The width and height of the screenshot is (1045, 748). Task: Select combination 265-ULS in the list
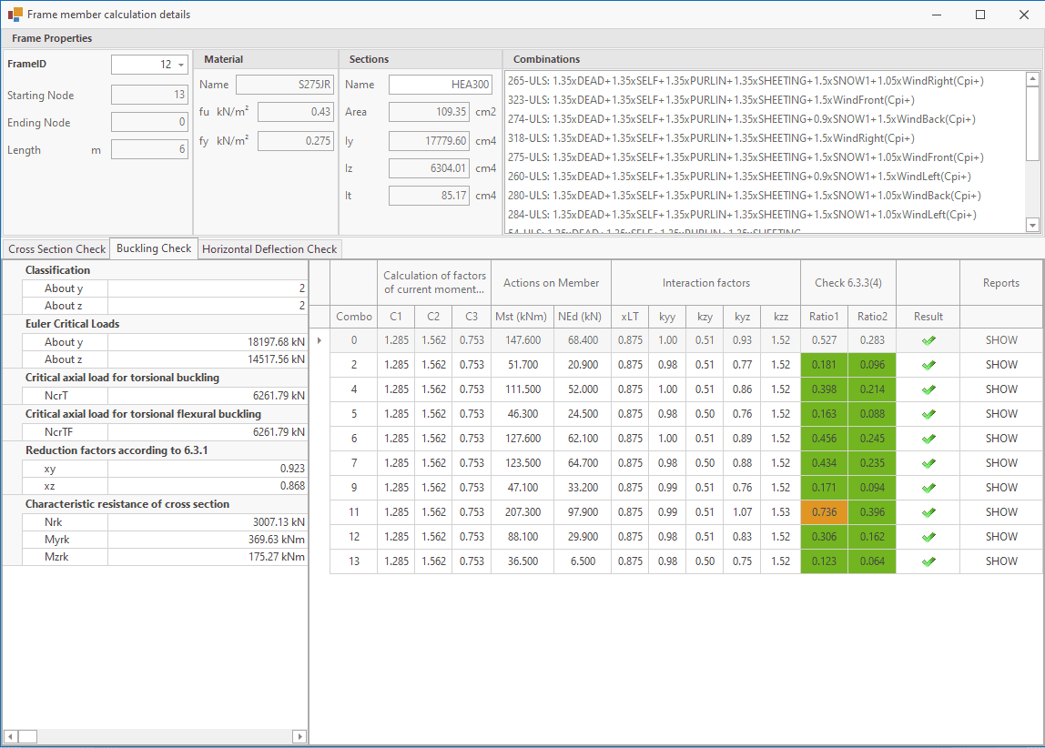(745, 81)
